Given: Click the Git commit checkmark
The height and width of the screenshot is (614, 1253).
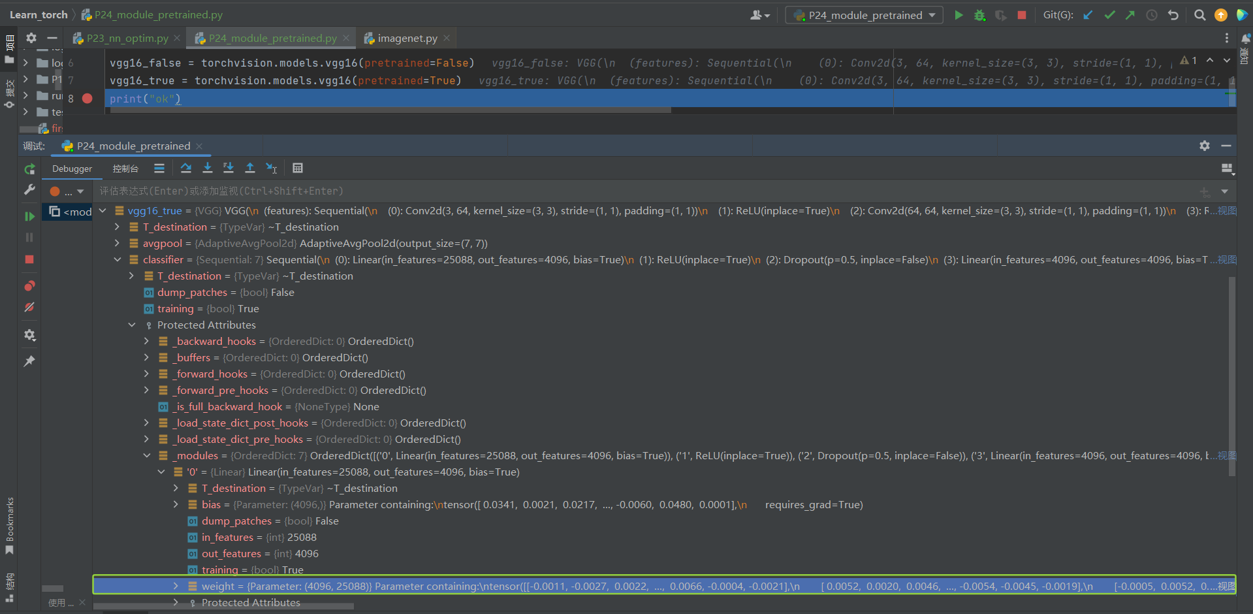Looking at the screenshot, I should 1109,15.
